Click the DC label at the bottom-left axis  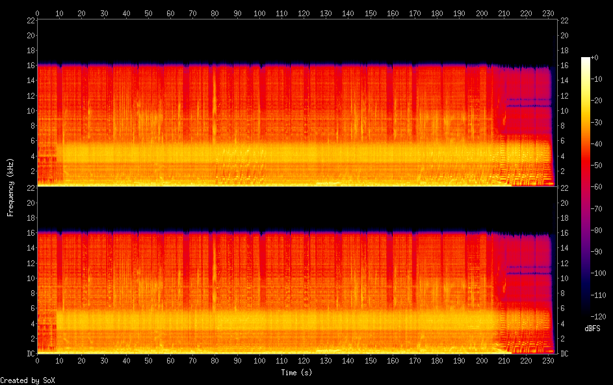pyautogui.click(x=30, y=354)
